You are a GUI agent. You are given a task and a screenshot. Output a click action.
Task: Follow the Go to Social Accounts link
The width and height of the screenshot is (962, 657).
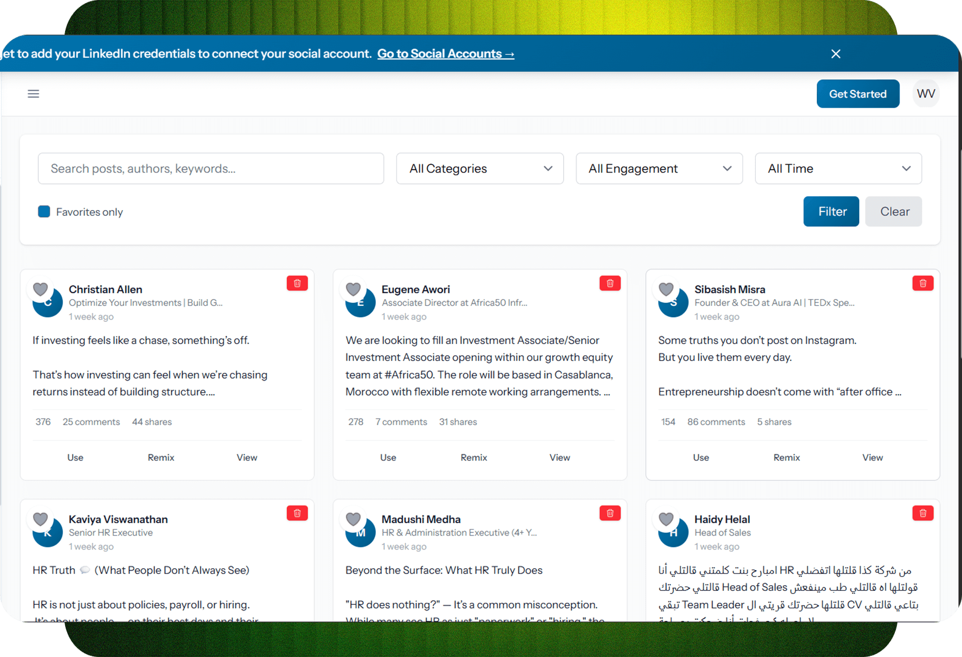click(445, 54)
